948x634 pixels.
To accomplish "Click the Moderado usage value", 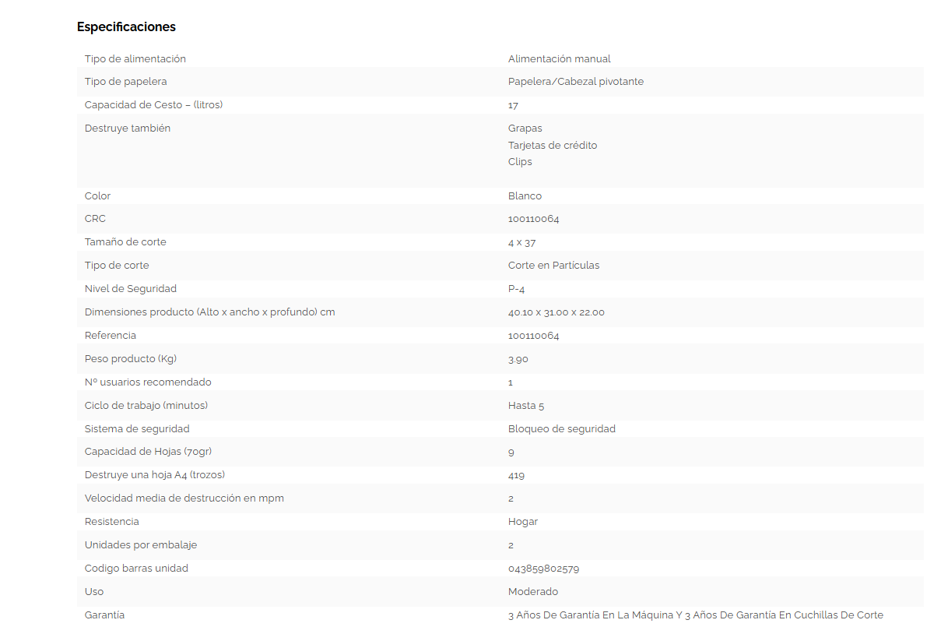I will (532, 592).
